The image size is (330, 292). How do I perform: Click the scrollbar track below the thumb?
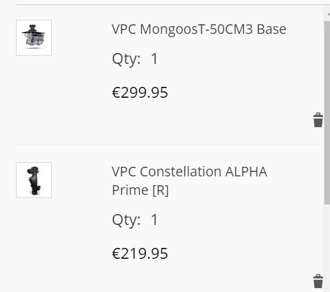coord(327,248)
